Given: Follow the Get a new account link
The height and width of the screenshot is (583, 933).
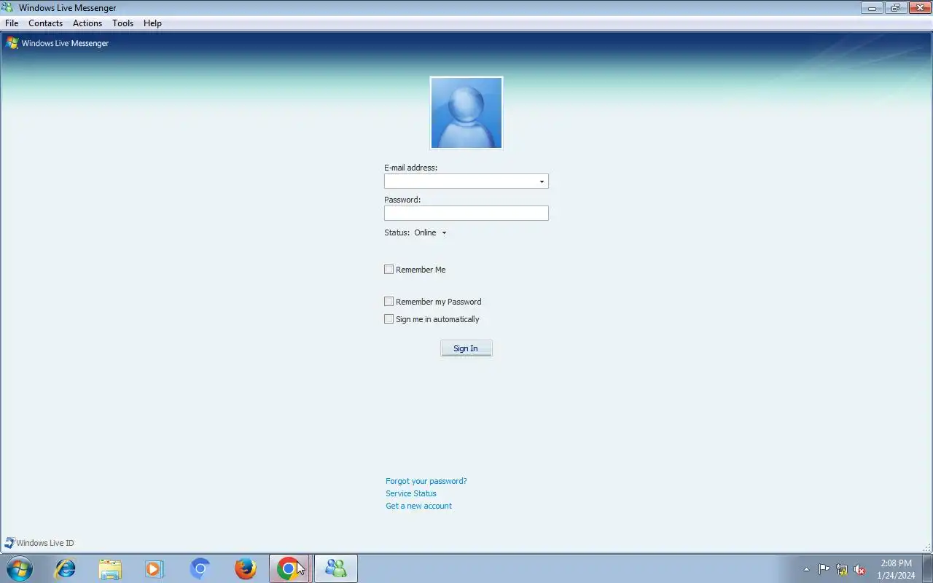Looking at the screenshot, I should click(x=419, y=506).
